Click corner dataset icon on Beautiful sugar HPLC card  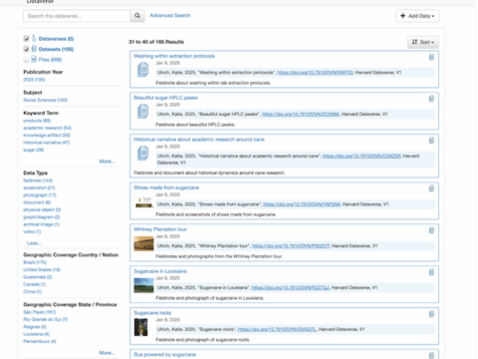tap(431, 99)
